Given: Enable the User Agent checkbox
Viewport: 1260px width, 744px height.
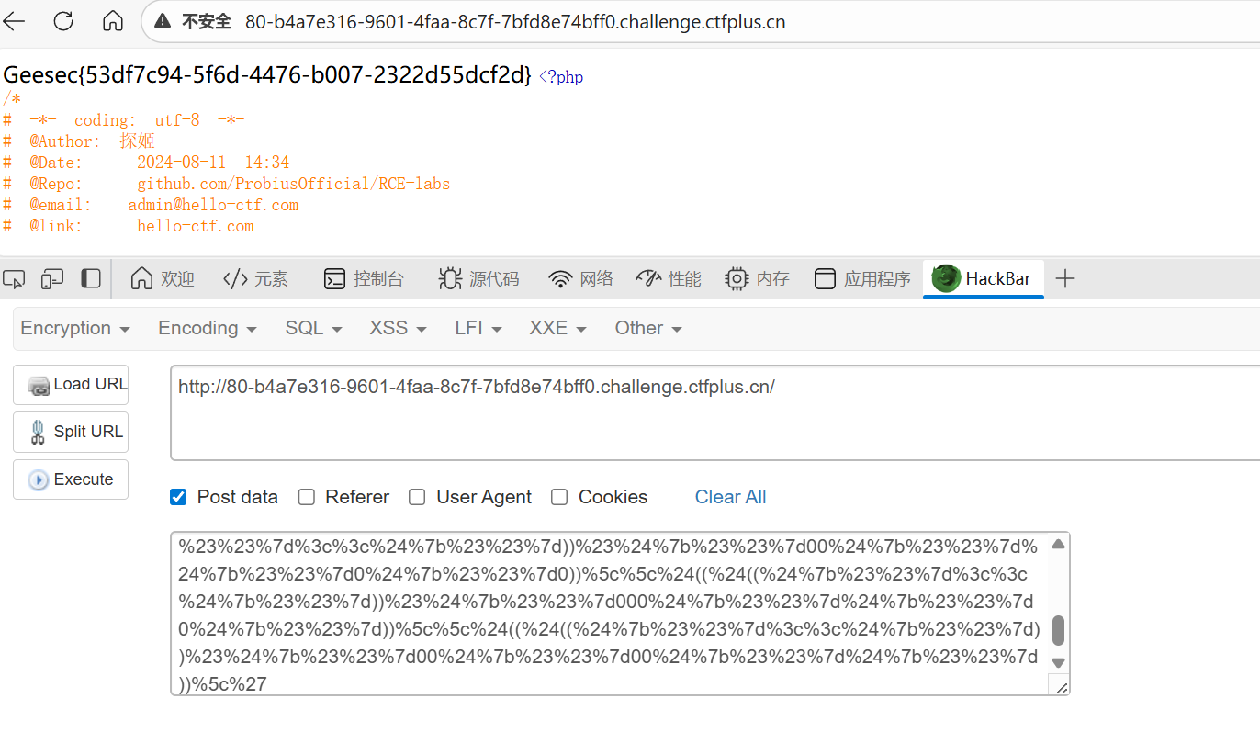Looking at the screenshot, I should coord(417,497).
